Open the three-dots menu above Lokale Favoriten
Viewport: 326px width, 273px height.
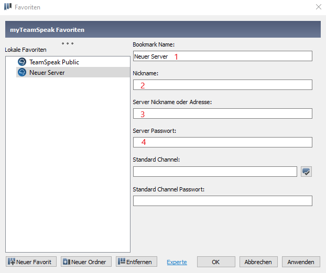(68, 43)
